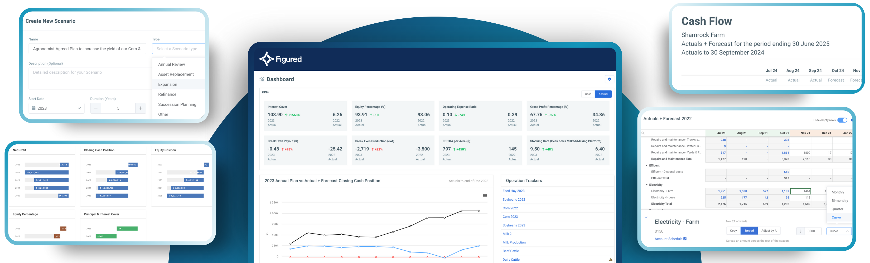870x263 pixels.
Task: Open Corn 2022 tracker
Action: (510, 208)
